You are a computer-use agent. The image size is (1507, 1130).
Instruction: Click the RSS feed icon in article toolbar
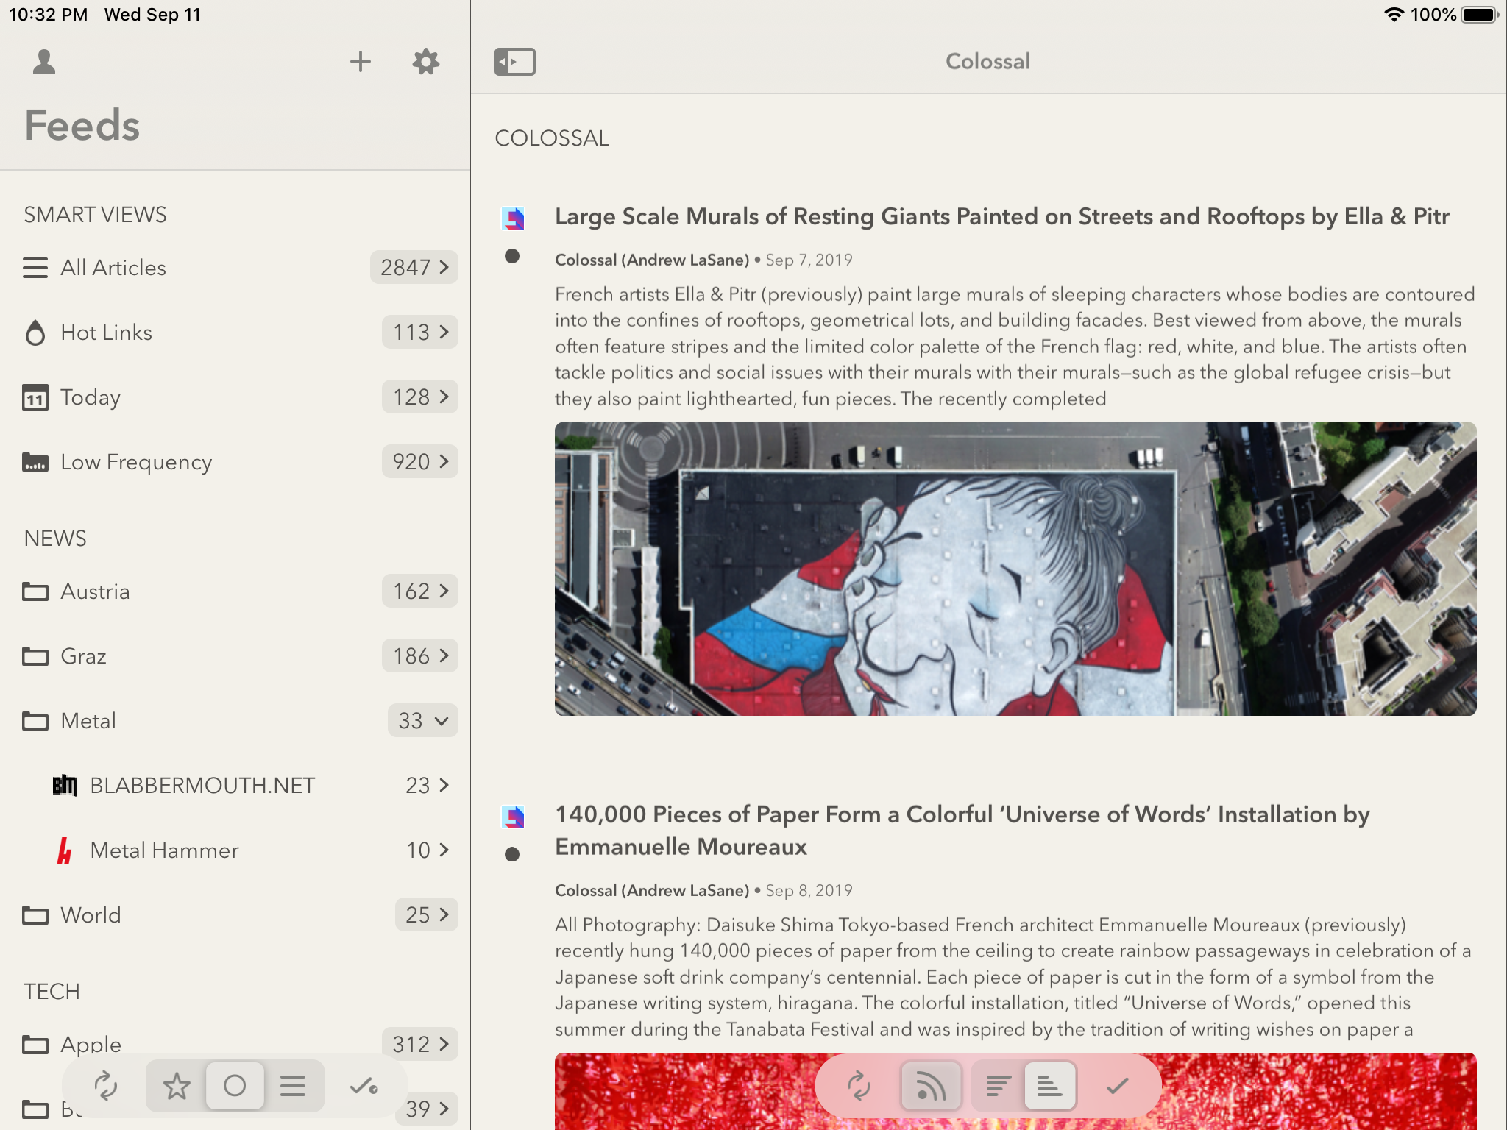930,1085
